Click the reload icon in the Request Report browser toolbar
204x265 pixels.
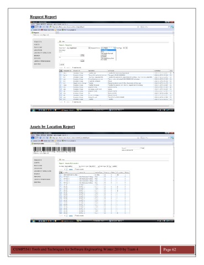[x=41, y=27]
